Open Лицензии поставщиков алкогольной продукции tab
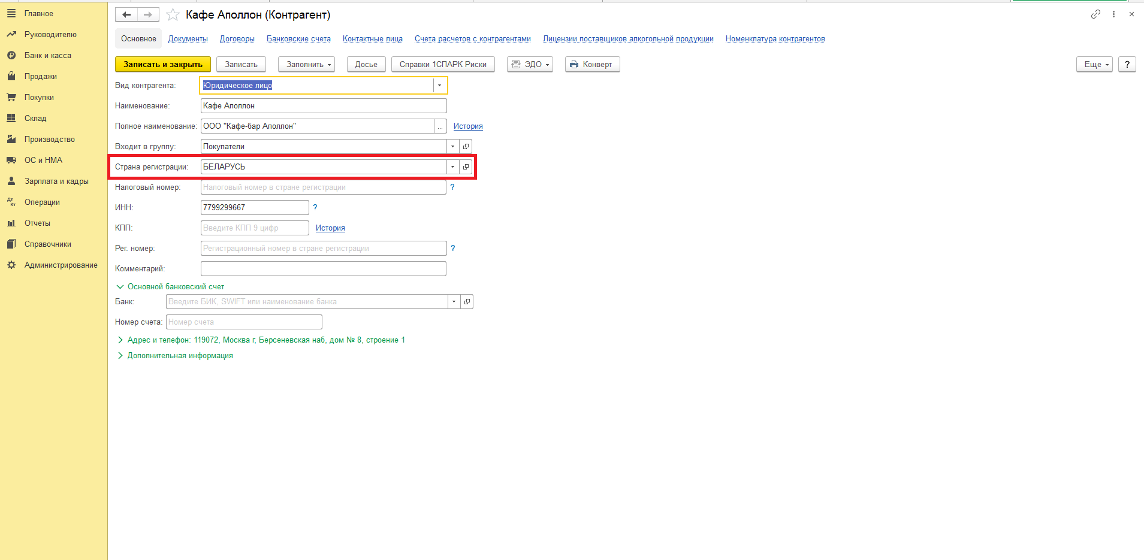The height and width of the screenshot is (560, 1144). (x=628, y=38)
